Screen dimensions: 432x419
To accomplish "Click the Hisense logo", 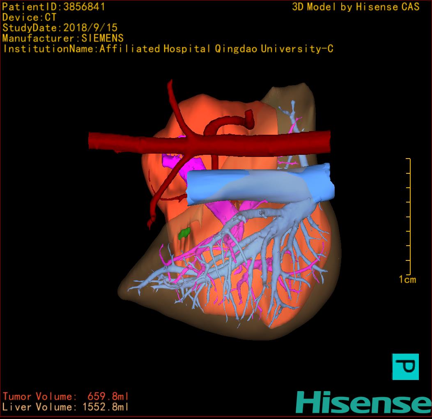I will point(364,403).
